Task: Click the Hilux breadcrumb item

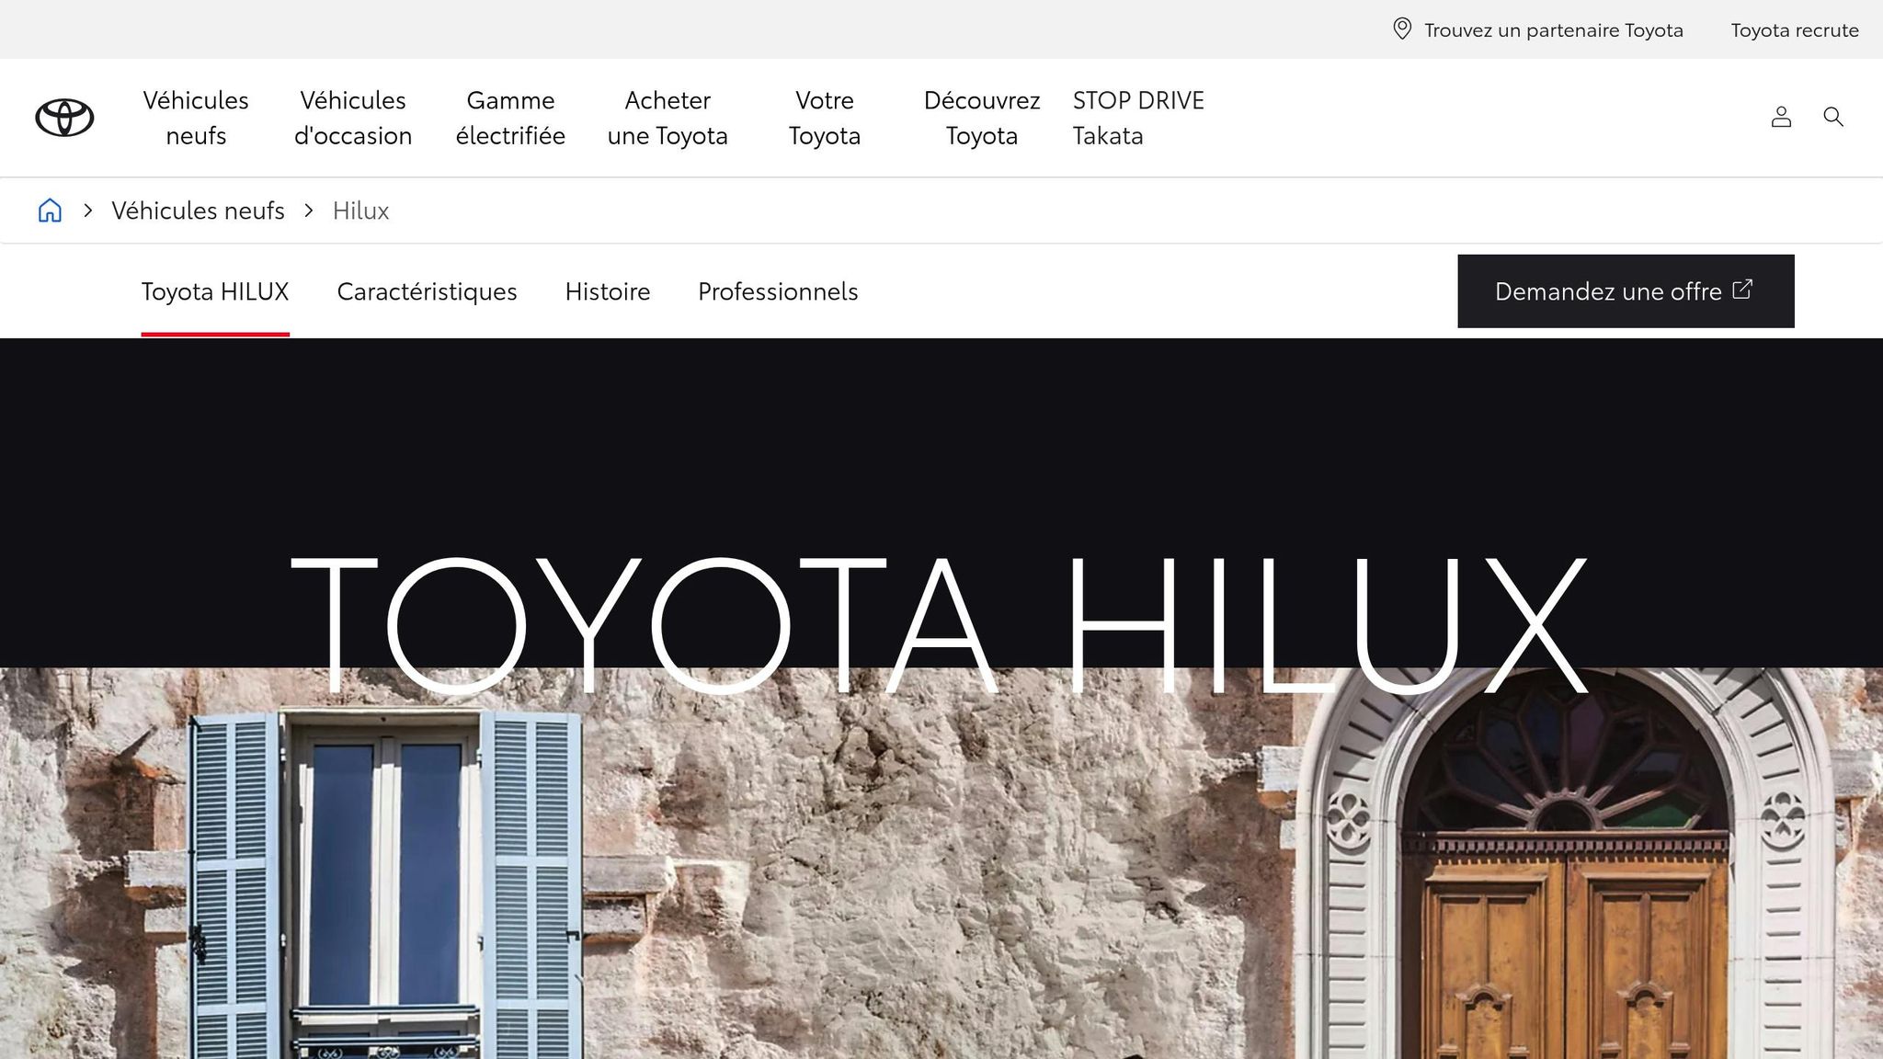Action: pos(360,211)
